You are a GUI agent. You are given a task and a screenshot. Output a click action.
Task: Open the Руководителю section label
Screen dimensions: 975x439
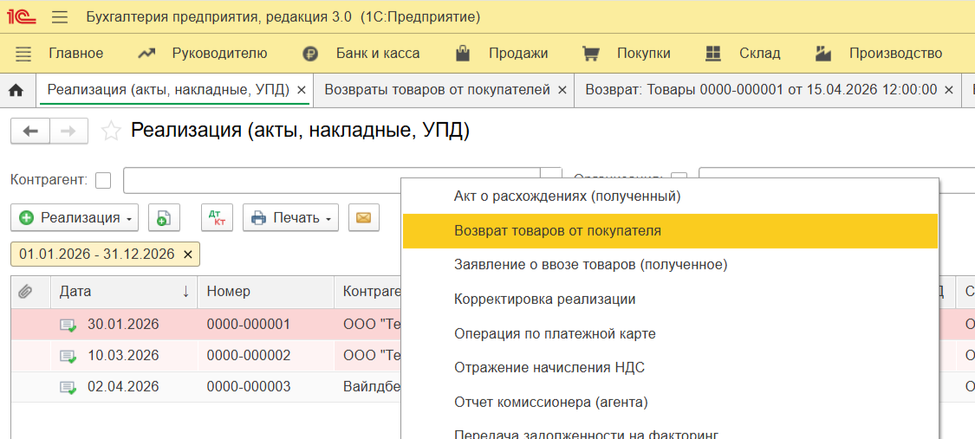click(219, 54)
